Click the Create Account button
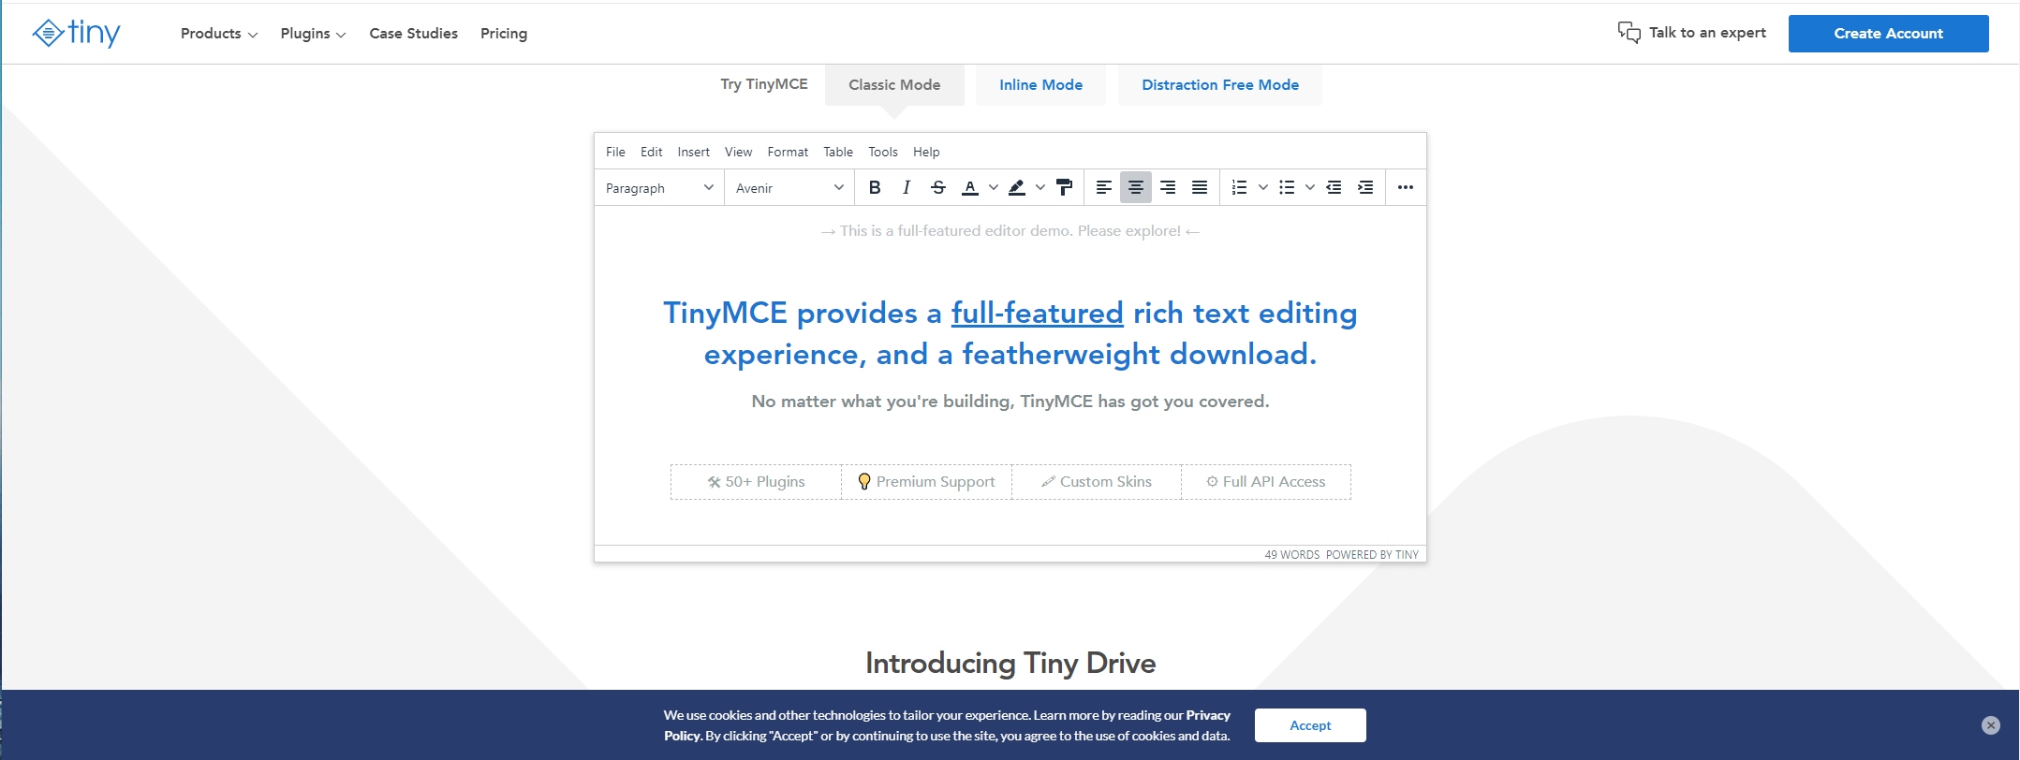The height and width of the screenshot is (760, 2020). tap(1889, 34)
